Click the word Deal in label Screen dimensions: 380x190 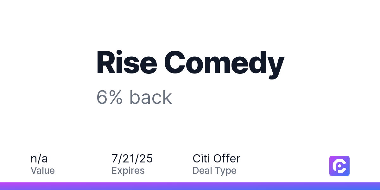click(x=201, y=171)
